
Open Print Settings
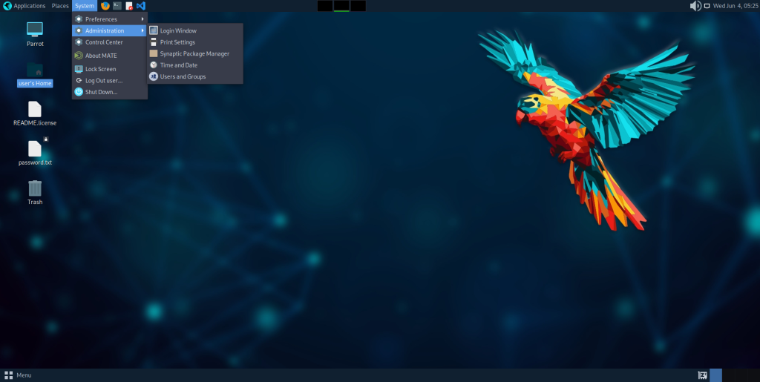coord(195,42)
